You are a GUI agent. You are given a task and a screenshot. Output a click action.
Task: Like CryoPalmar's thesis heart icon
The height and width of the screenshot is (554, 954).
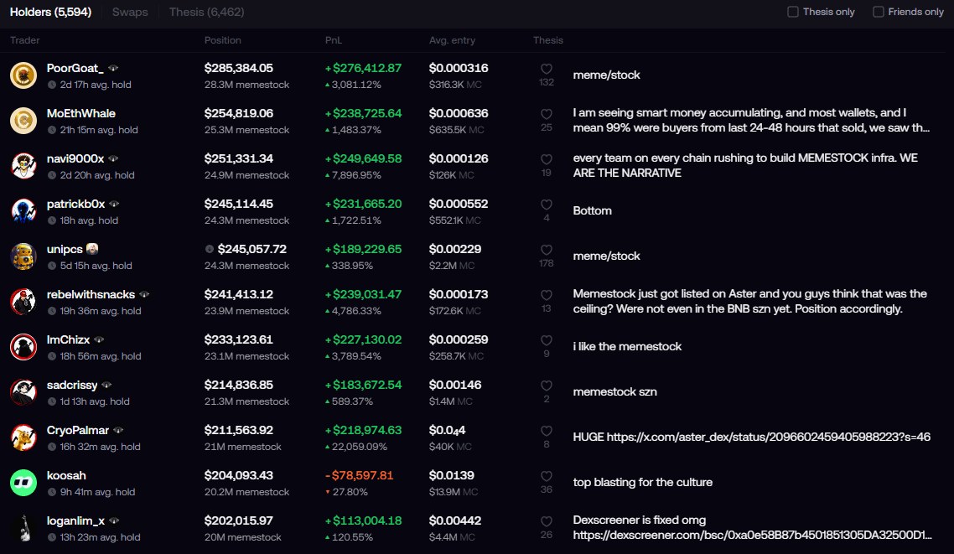547,431
